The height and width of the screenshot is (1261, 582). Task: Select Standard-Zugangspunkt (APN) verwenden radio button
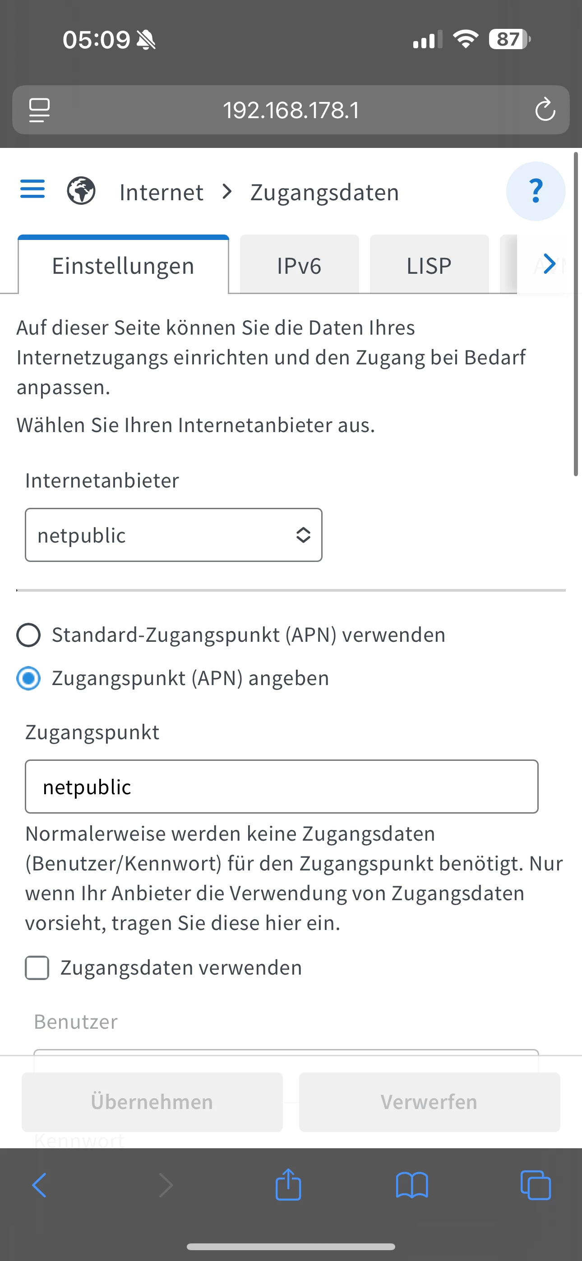[28, 635]
